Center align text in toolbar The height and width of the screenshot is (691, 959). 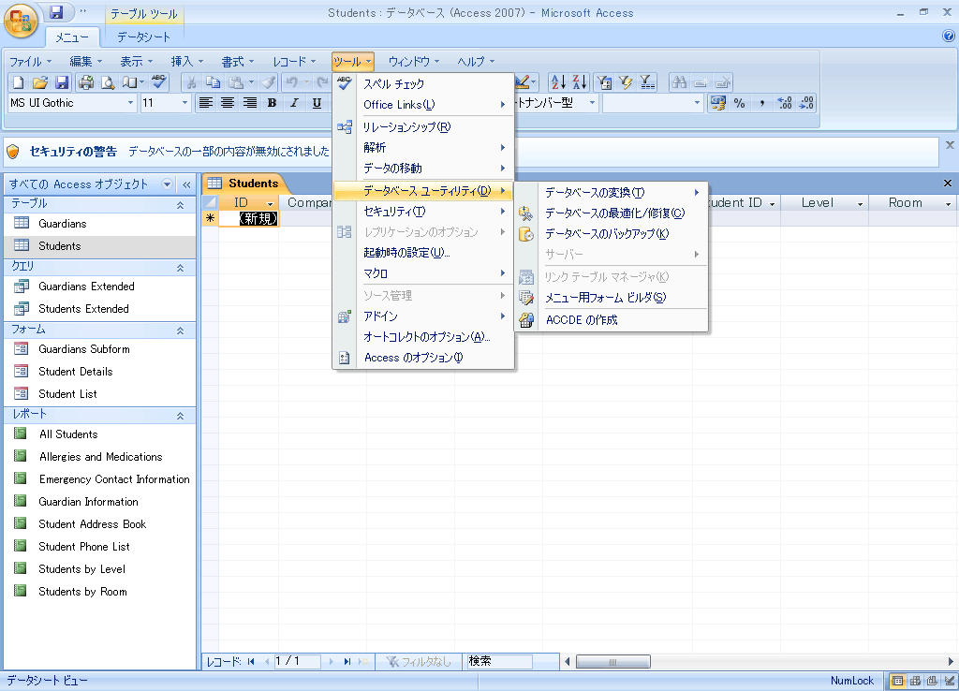pos(228,103)
